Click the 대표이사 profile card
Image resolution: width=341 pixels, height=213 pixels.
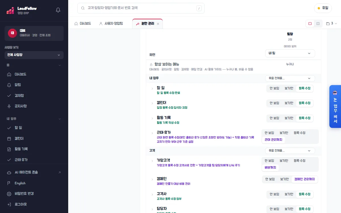tap(34, 33)
